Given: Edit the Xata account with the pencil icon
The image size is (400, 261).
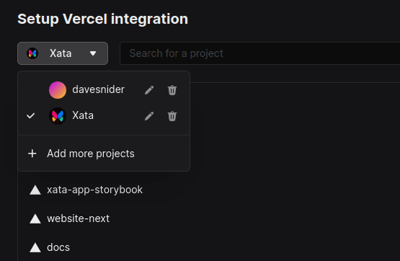Looking at the screenshot, I should 149,116.
